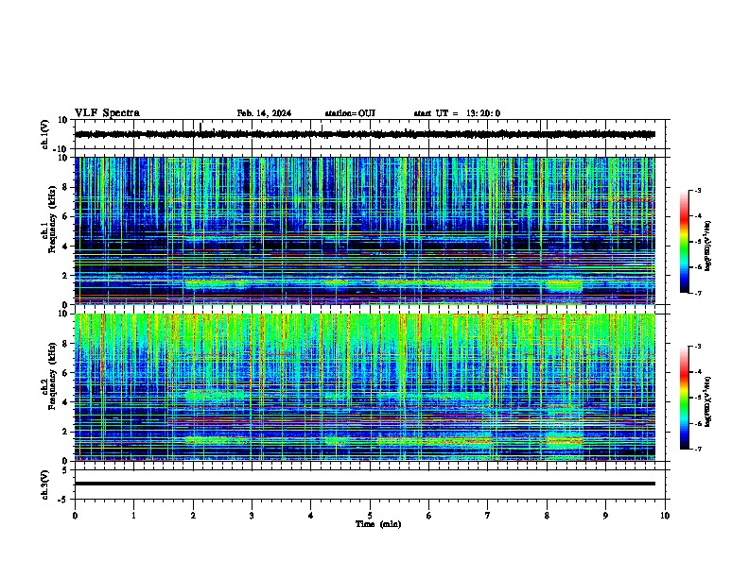
Task: Click the time axis tick label "9"
Action: (x=605, y=516)
